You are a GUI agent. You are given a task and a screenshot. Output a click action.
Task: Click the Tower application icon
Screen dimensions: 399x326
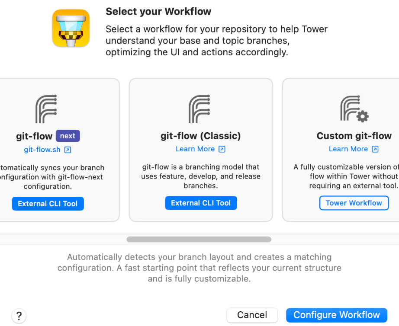[x=71, y=27]
